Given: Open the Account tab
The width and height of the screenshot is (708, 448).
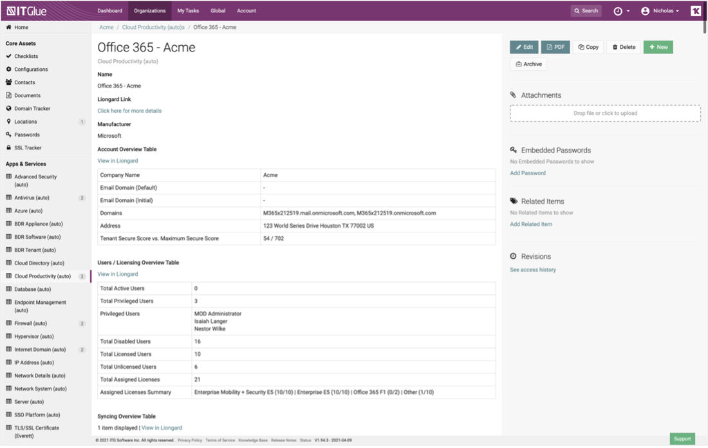Looking at the screenshot, I should pos(247,11).
